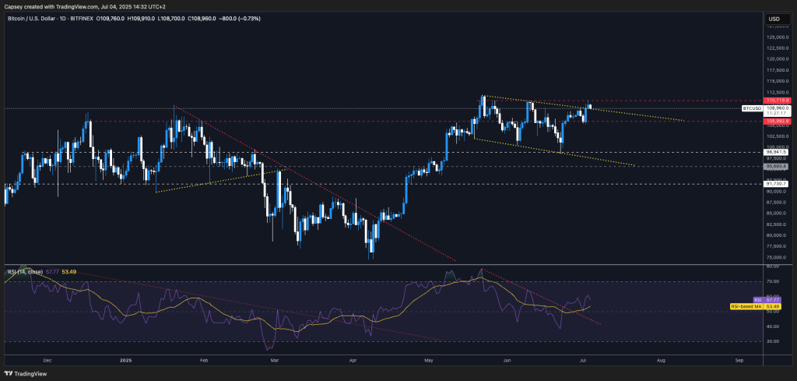Click the Mar label on time axis
Screen dimensions: 797x381
pyautogui.click(x=274, y=361)
